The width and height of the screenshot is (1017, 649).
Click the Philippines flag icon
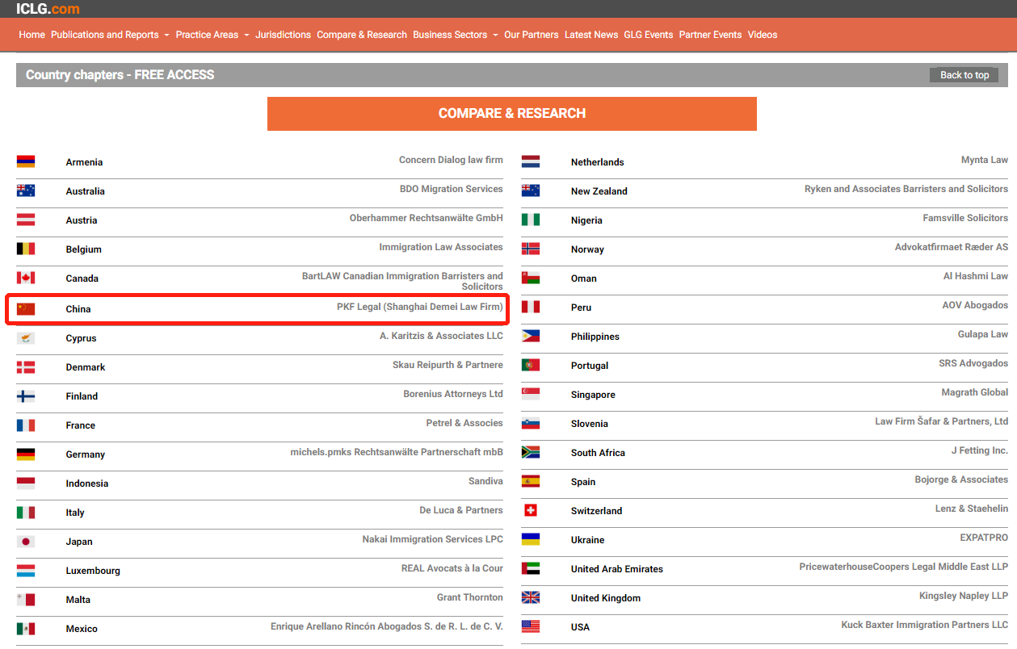pyautogui.click(x=531, y=336)
